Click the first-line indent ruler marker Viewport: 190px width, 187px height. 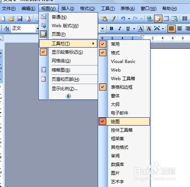[x=142, y=37]
